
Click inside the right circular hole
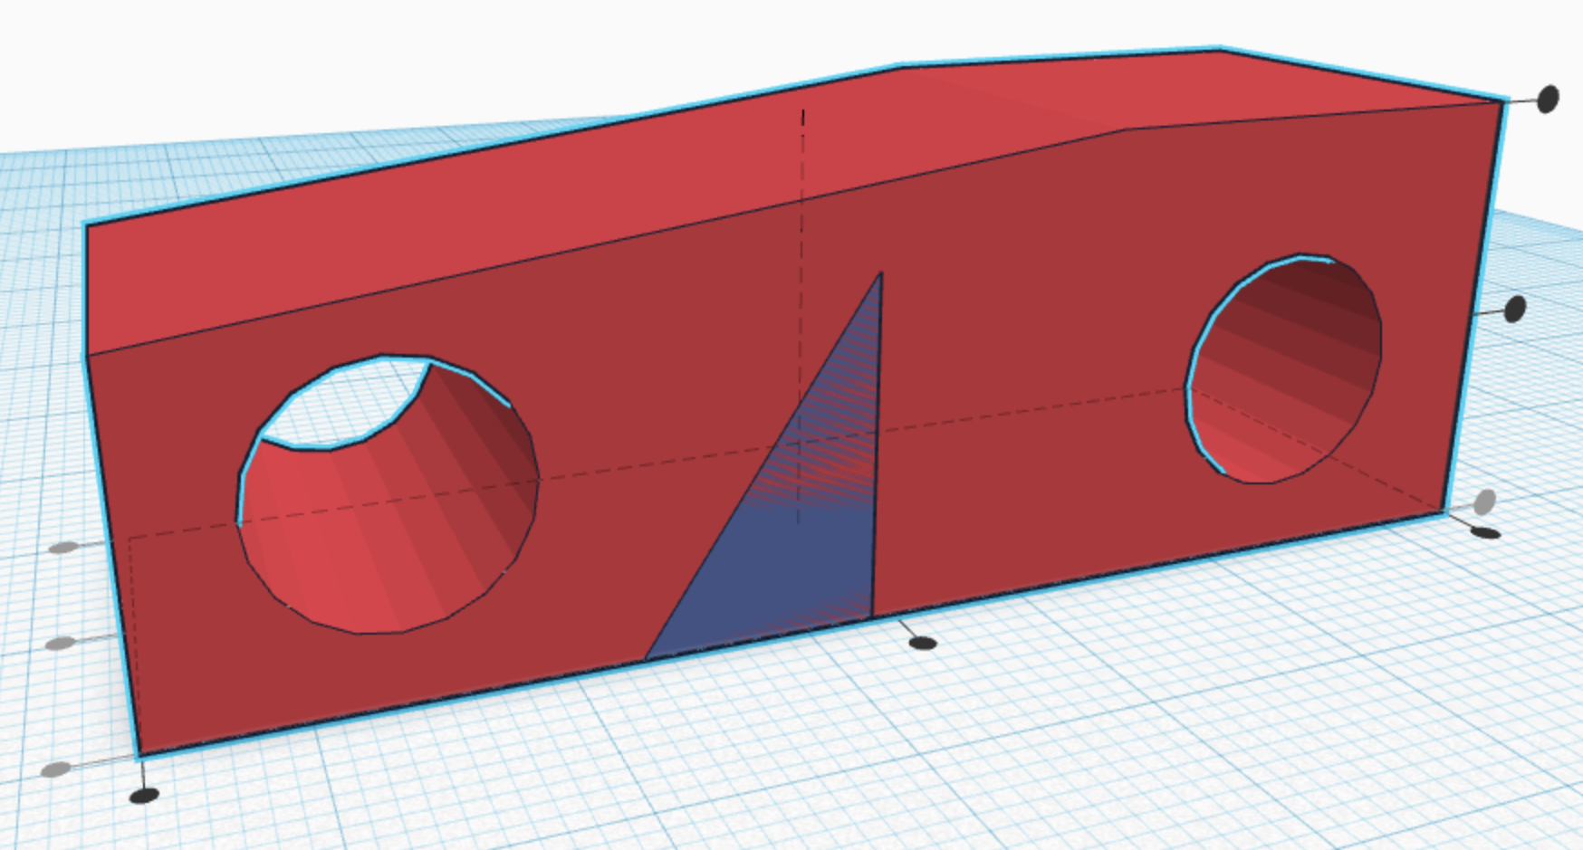[x=1284, y=368]
